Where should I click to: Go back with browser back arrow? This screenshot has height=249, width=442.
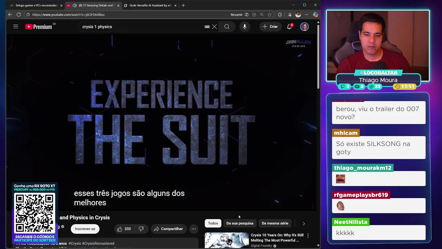[x=10, y=15]
